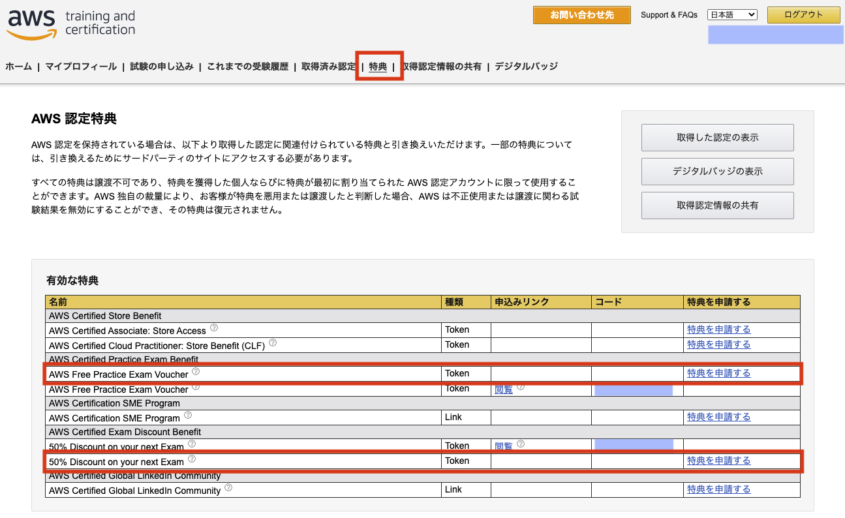Click Token cell in AWS Certified Associate: Store Access row
This screenshot has height=518, width=845.
(x=466, y=329)
